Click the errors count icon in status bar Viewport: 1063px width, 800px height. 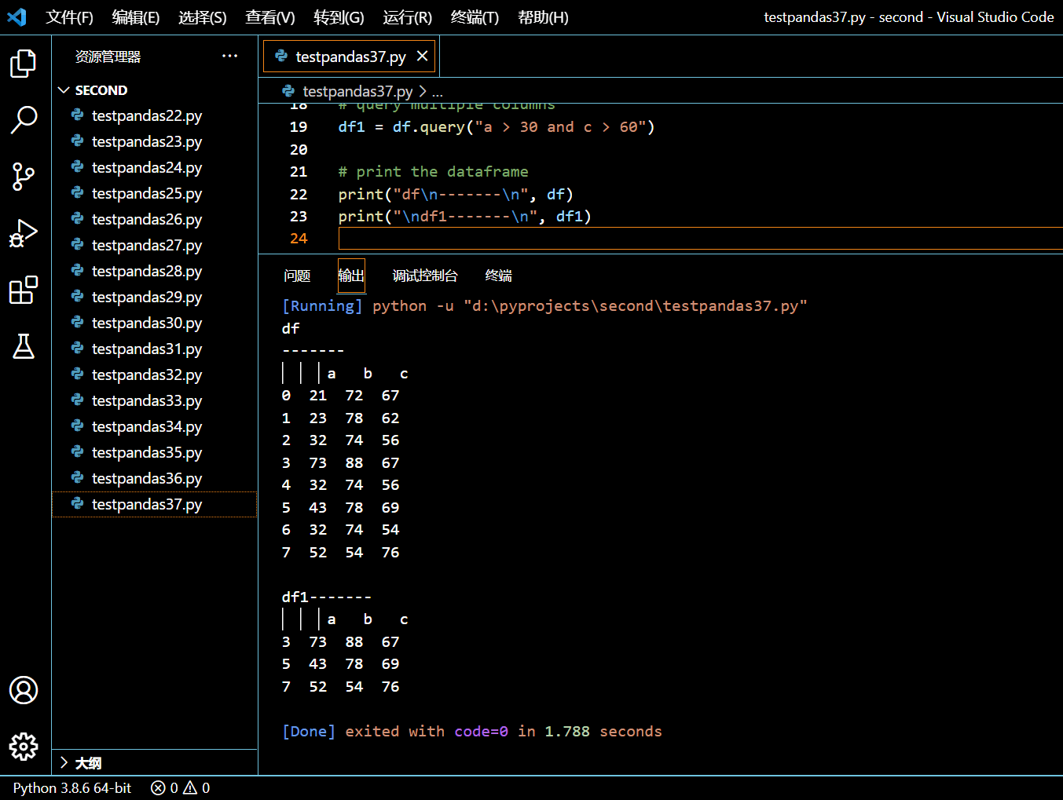158,787
